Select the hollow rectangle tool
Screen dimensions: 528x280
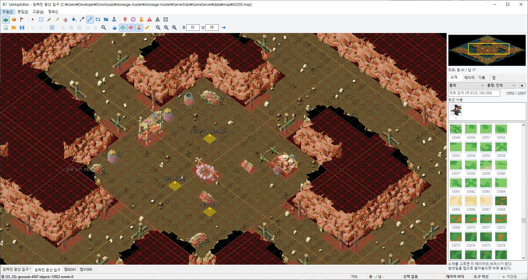coord(98,19)
